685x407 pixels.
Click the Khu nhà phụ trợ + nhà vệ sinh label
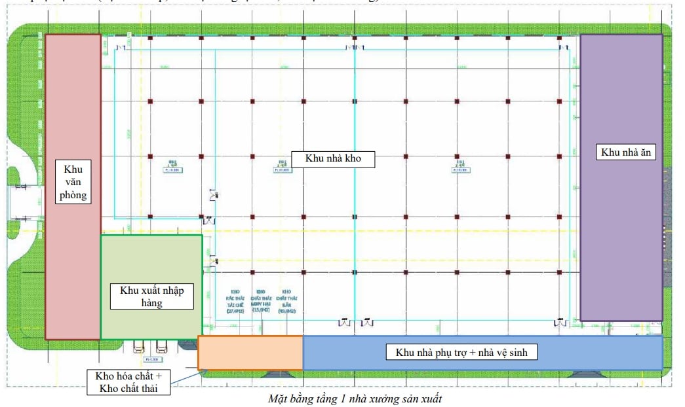(466, 353)
